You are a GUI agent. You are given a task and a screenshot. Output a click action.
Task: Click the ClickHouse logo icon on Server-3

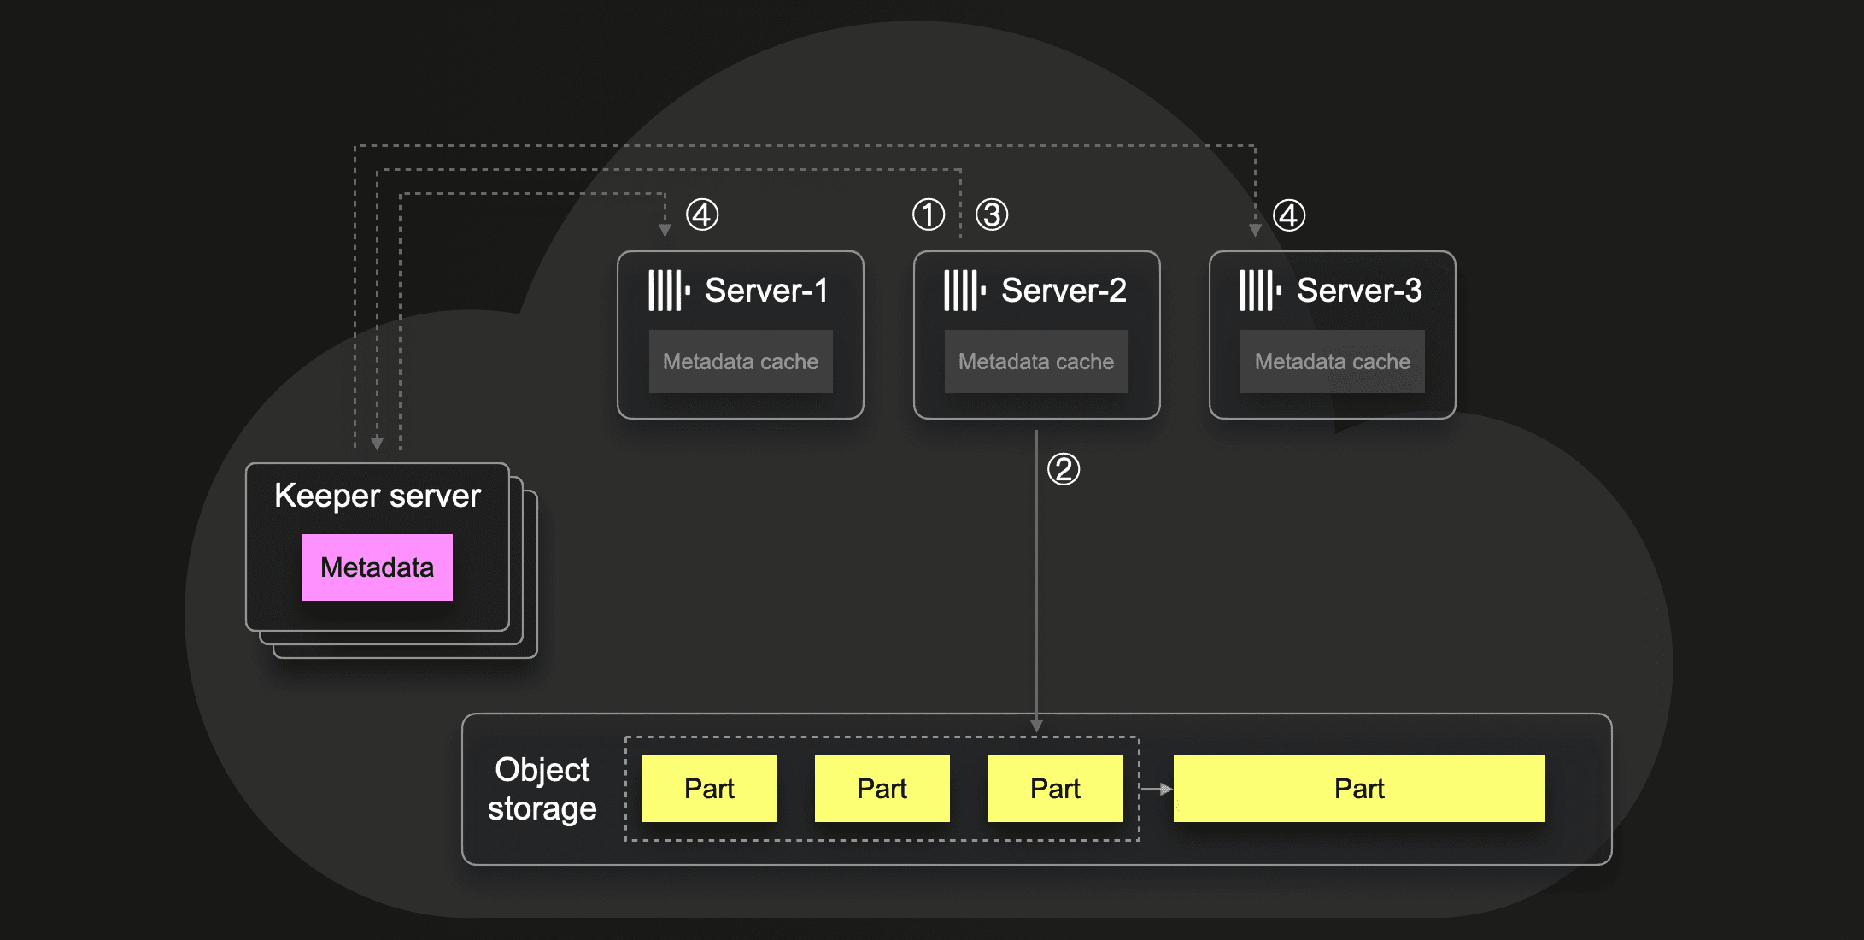pos(1260,291)
